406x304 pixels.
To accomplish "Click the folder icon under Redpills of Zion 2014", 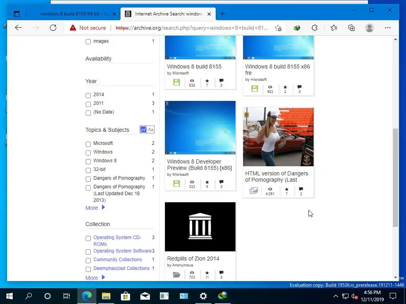I will (176, 275).
